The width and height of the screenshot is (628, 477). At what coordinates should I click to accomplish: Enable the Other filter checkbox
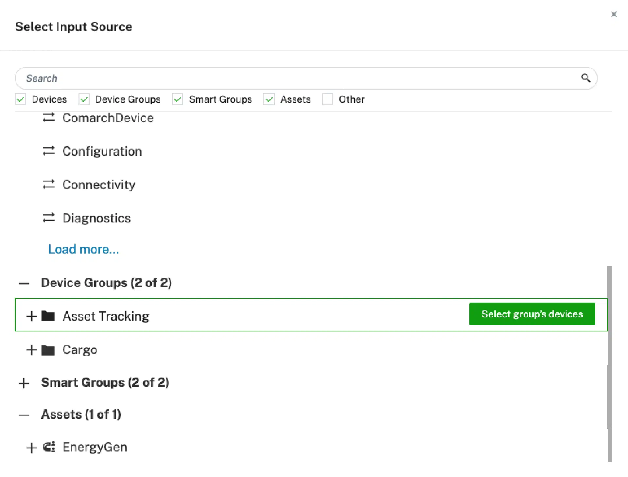pyautogui.click(x=327, y=99)
